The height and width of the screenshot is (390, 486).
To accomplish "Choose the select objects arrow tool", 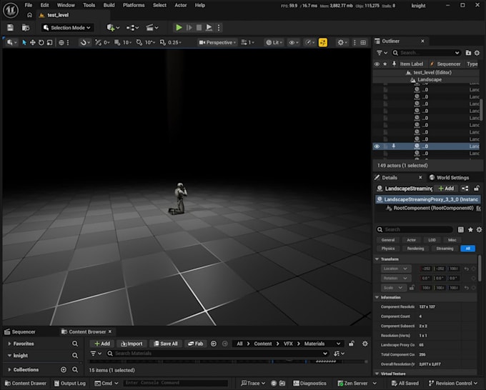I will 24,42.
